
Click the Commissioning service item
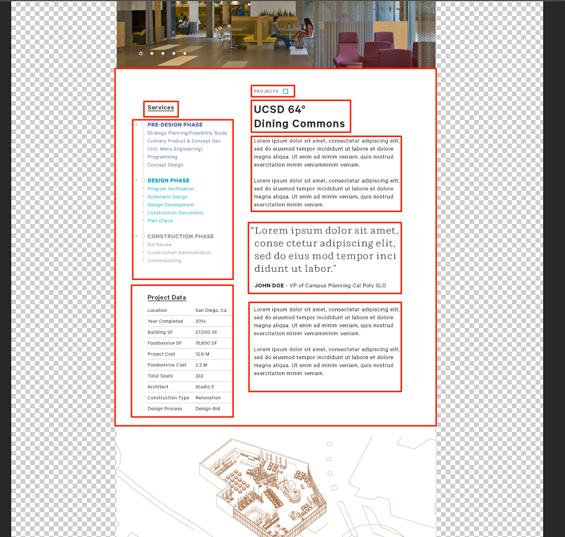pos(164,261)
